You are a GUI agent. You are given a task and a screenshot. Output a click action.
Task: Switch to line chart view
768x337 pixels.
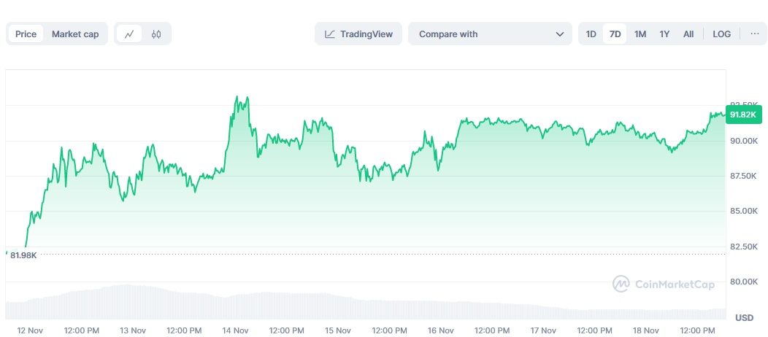tap(129, 34)
